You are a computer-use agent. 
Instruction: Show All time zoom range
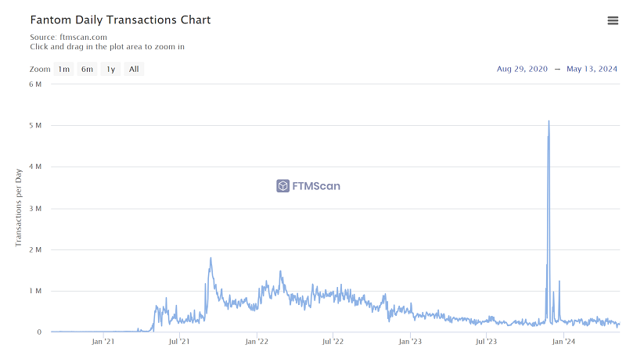pos(134,69)
